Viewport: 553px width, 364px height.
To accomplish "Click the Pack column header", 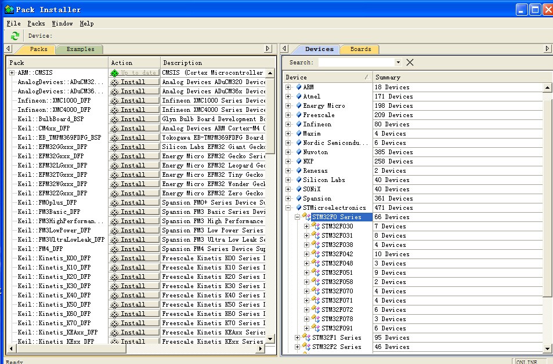I will [57, 63].
